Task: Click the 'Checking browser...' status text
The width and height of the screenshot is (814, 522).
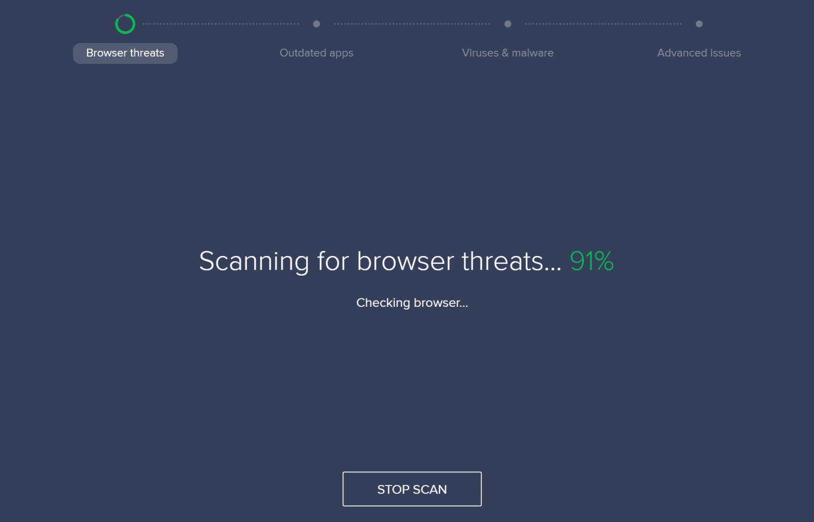Action: coord(412,303)
